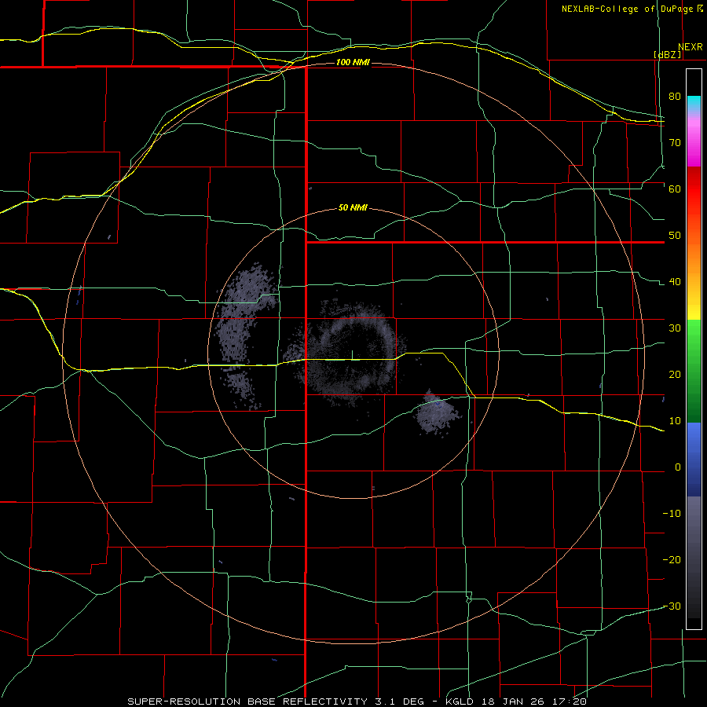The width and height of the screenshot is (707, 707).
Task: Click the KGLD radar site marker at ring center
Action: pyautogui.click(x=352, y=355)
